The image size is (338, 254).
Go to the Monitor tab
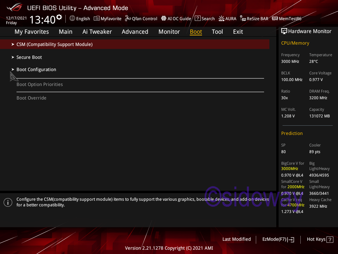pyautogui.click(x=169, y=32)
